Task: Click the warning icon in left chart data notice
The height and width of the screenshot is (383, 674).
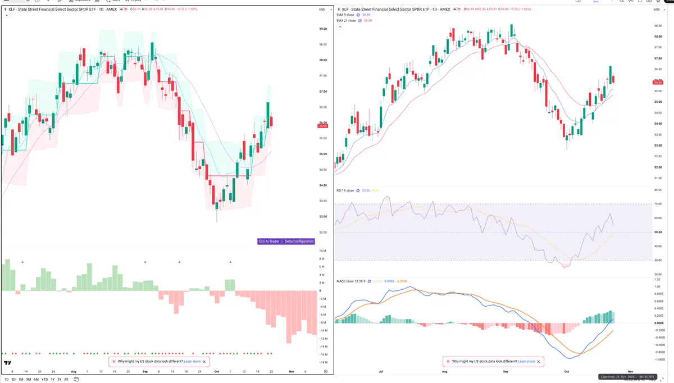Action: click(113, 362)
